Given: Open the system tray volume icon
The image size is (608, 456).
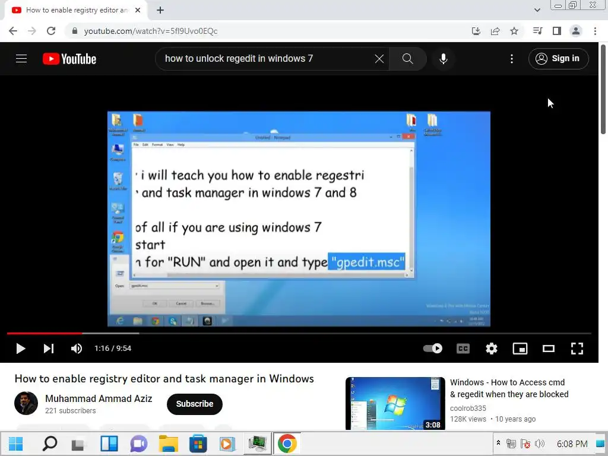Looking at the screenshot, I should click(540, 444).
